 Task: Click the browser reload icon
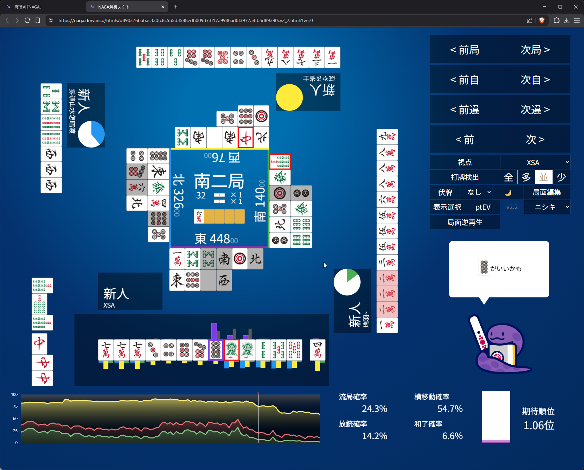coord(28,20)
